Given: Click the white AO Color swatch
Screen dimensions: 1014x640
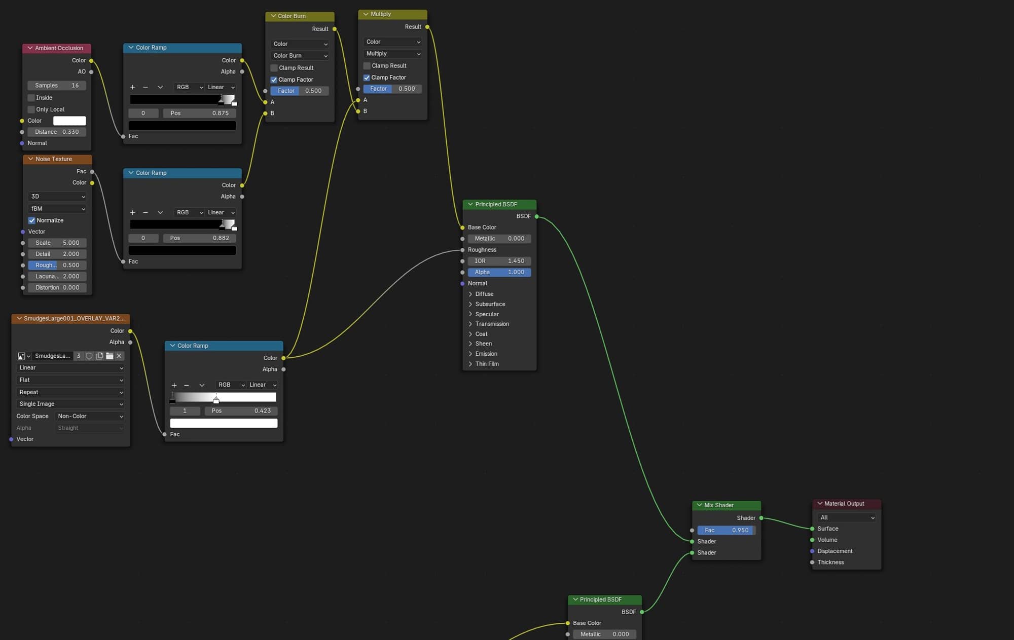Looking at the screenshot, I should 69,121.
